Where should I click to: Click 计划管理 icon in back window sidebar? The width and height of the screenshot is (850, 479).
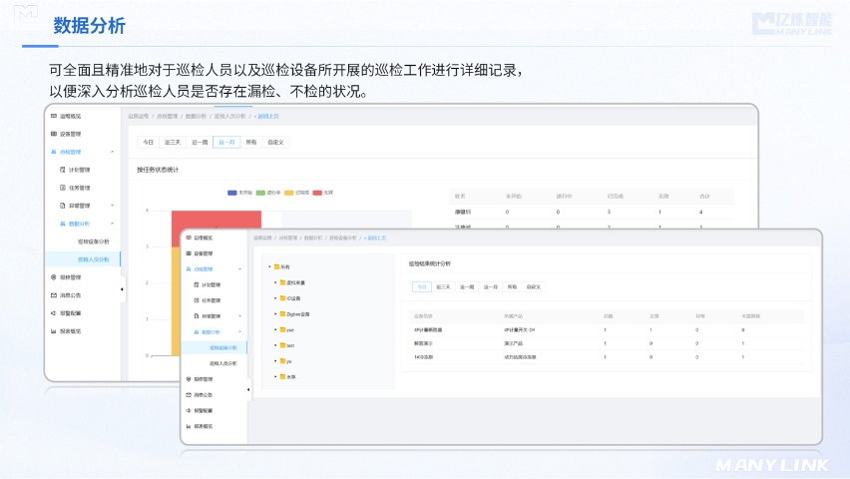tap(62, 170)
